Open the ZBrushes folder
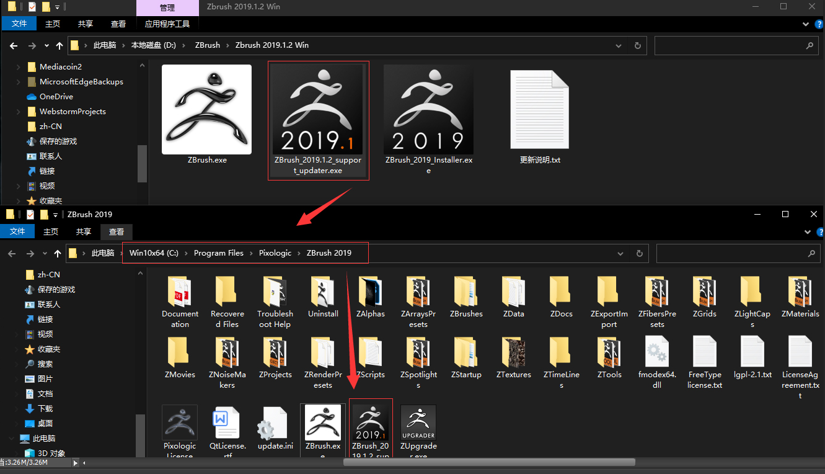This screenshot has width=825, height=474. 466,293
